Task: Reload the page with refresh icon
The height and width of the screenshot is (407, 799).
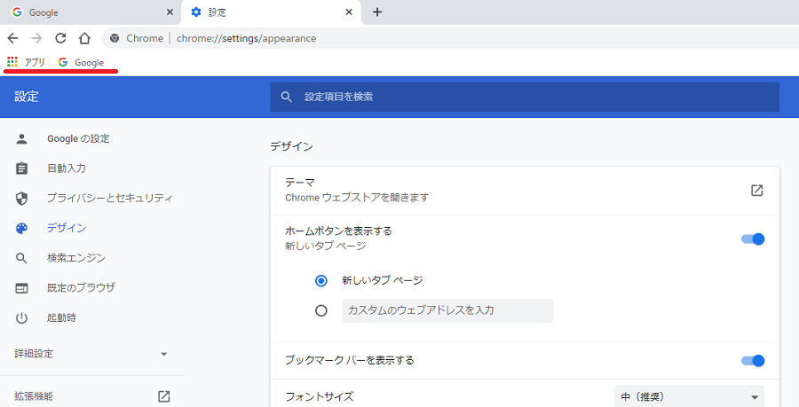Action: 60,38
